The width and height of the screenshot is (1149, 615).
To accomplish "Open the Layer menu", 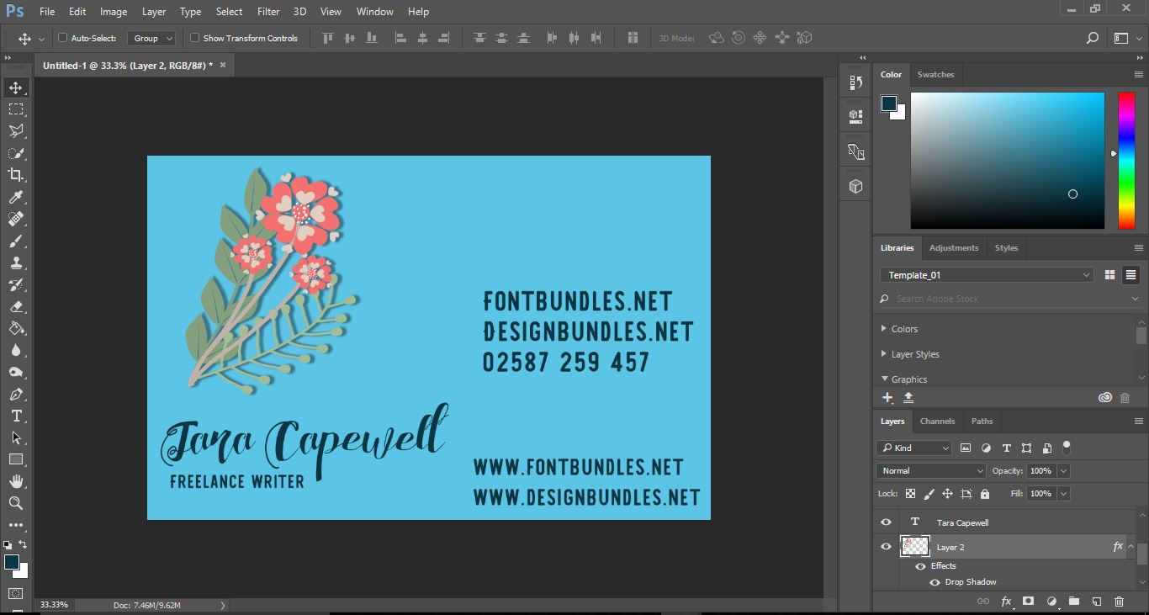I will [154, 12].
